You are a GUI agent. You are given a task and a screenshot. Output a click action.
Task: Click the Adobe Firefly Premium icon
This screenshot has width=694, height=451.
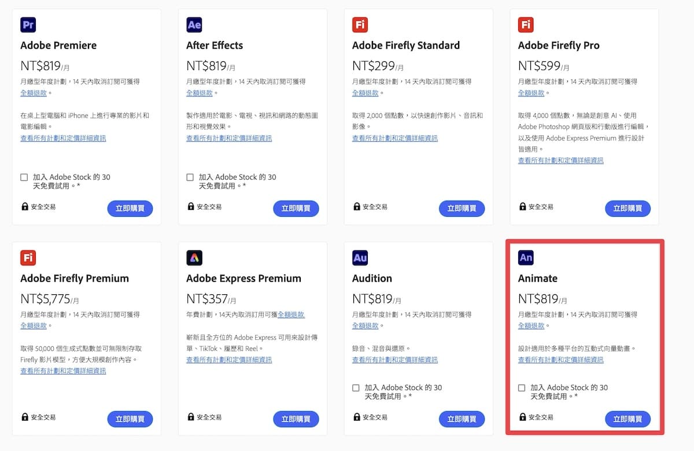tap(28, 258)
